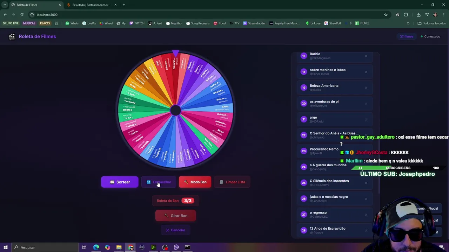Open the Linktree bookmark
This screenshot has width=449, height=252.
[x=313, y=23]
